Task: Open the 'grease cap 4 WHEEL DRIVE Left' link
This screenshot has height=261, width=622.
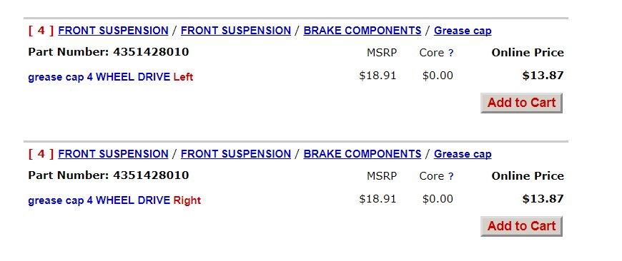Action: 110,77
